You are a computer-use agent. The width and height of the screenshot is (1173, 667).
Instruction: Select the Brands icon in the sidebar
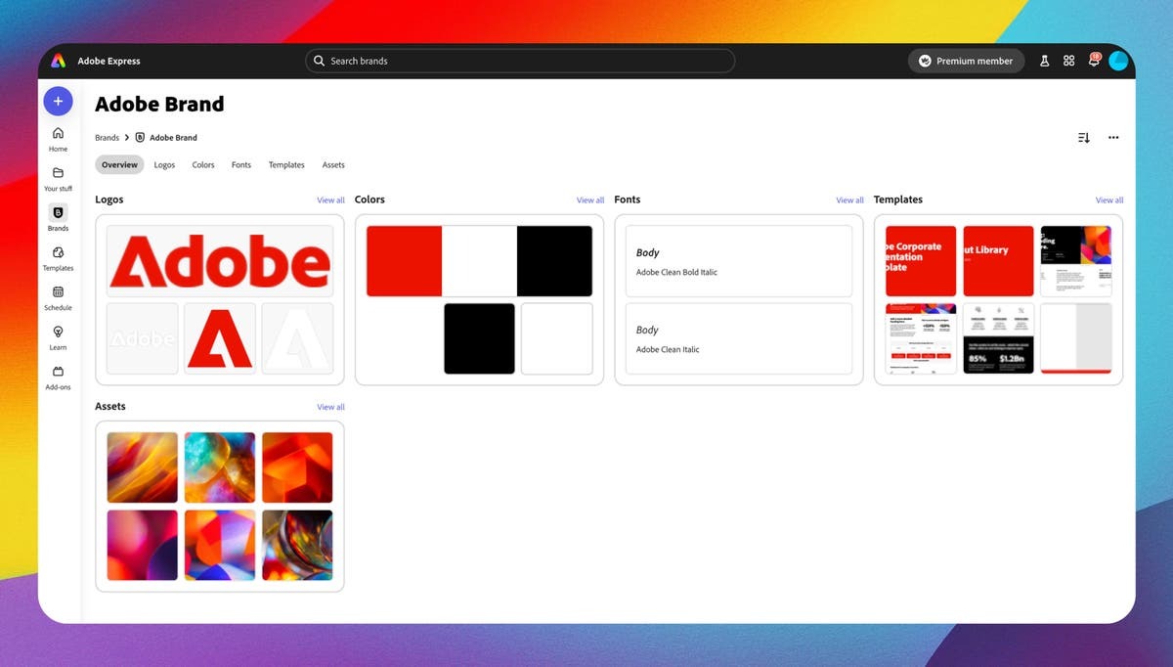(x=58, y=215)
